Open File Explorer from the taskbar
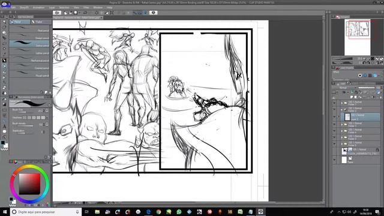 tap(97, 212)
